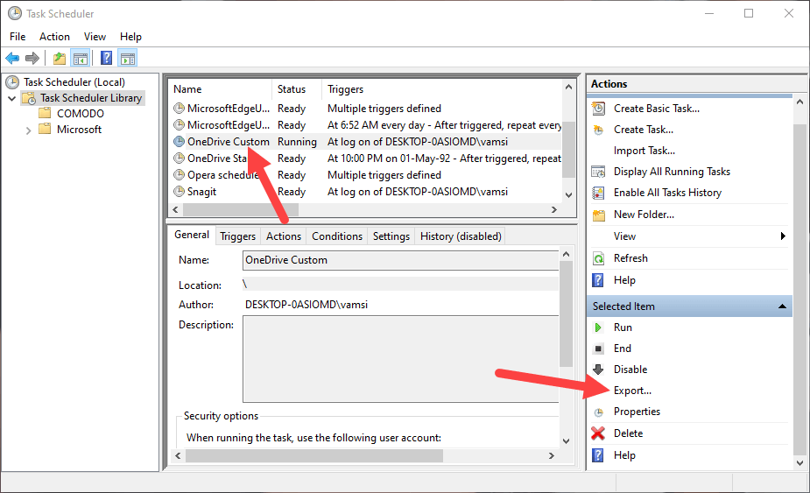Click Enable All Tasks History action
Viewport: 810px width, 493px height.
(667, 193)
